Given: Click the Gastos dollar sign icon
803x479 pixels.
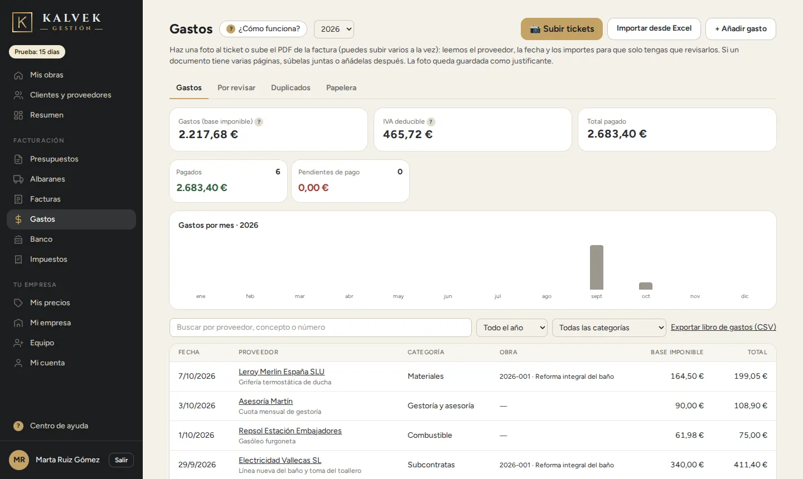Looking at the screenshot, I should click(x=18, y=219).
